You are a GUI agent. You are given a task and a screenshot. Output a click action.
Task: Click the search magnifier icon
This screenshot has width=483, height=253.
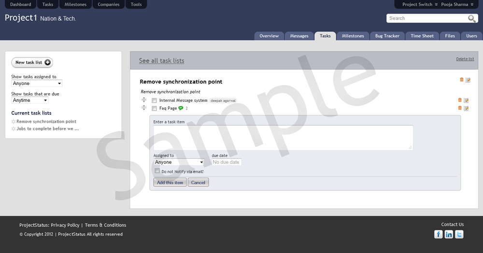472,18
